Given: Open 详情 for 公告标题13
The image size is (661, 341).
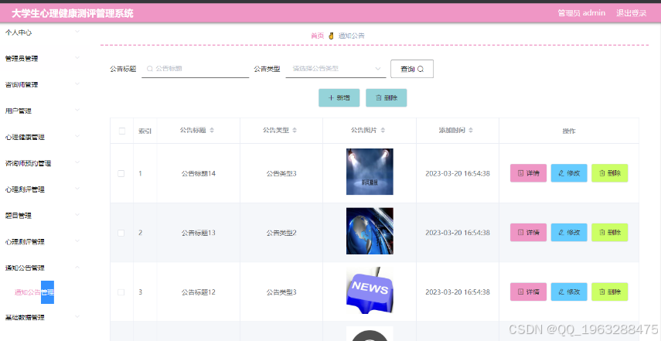Looking at the screenshot, I should [528, 232].
